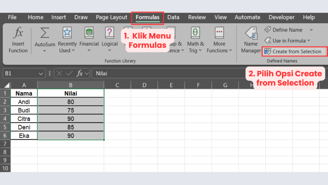Switch to the Formulas ribbon tab
The height and width of the screenshot is (185, 328).
click(x=147, y=17)
